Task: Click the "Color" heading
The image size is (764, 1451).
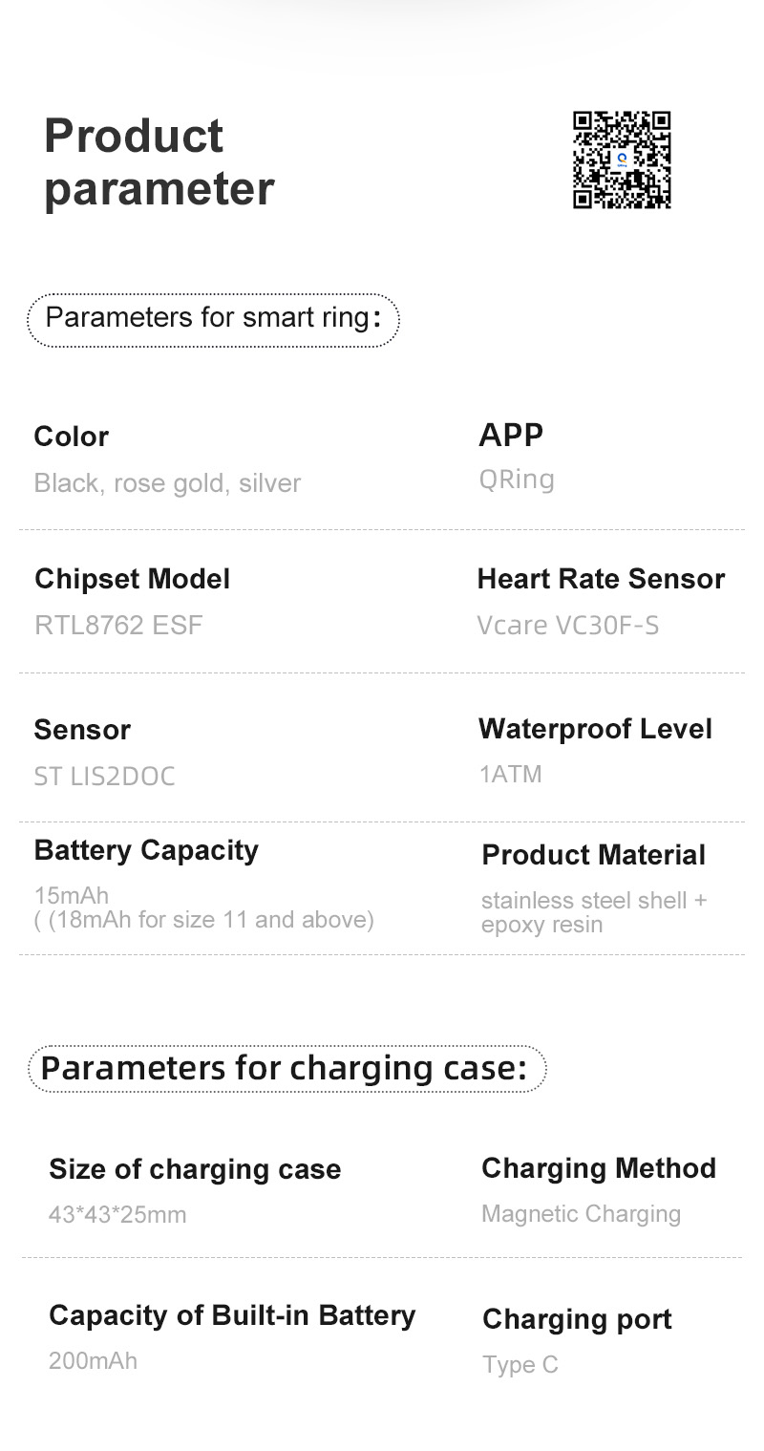Action: tap(72, 437)
